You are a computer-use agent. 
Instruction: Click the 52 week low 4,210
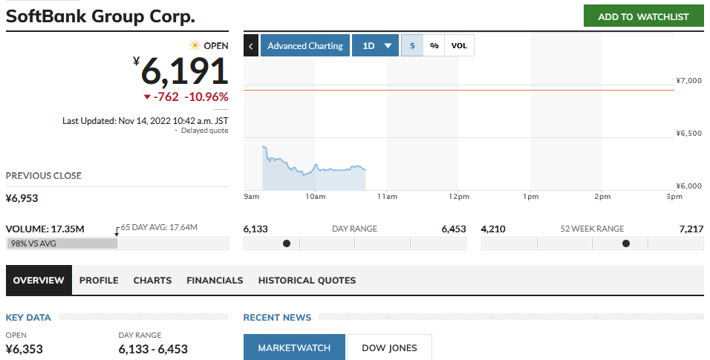493,229
